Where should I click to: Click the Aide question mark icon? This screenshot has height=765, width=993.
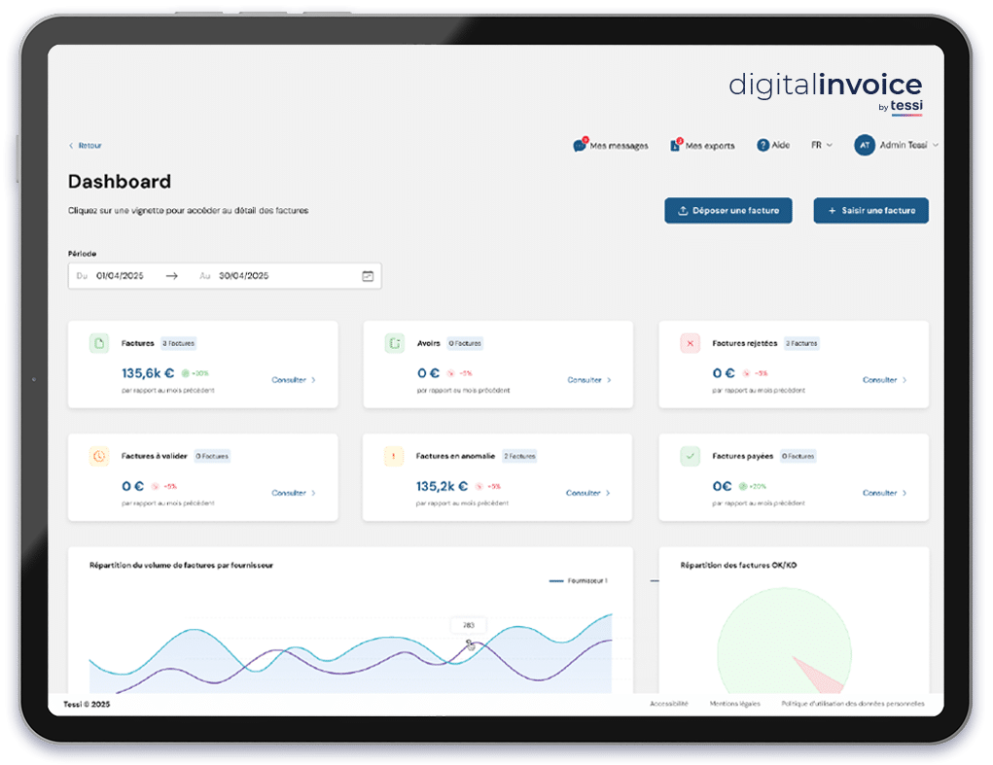(763, 145)
